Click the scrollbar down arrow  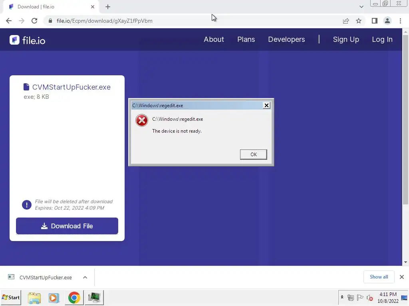pyautogui.click(x=405, y=262)
